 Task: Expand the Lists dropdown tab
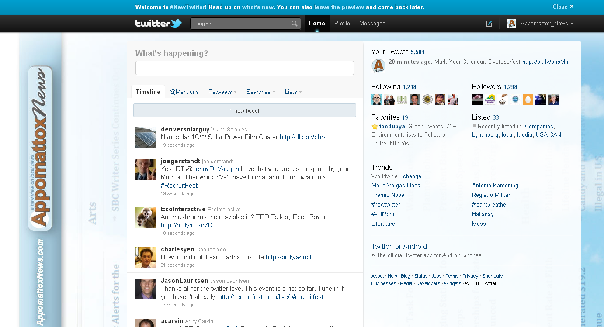(293, 92)
